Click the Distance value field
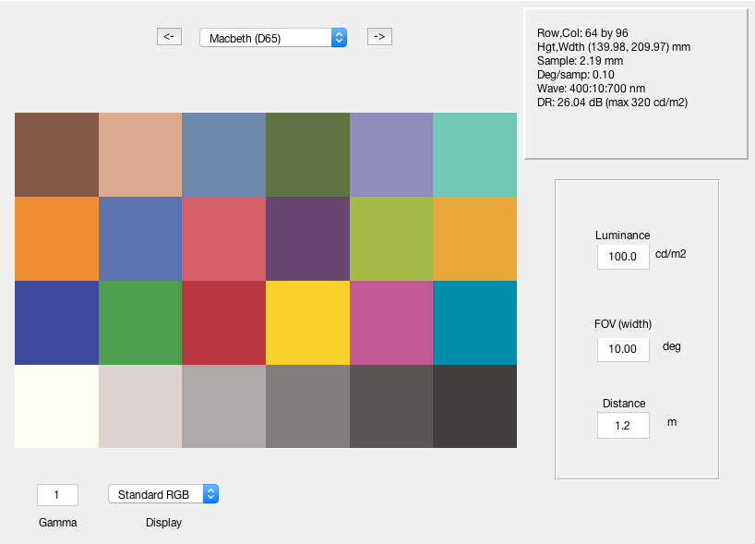Screen dimensions: 755x544 (x=623, y=426)
